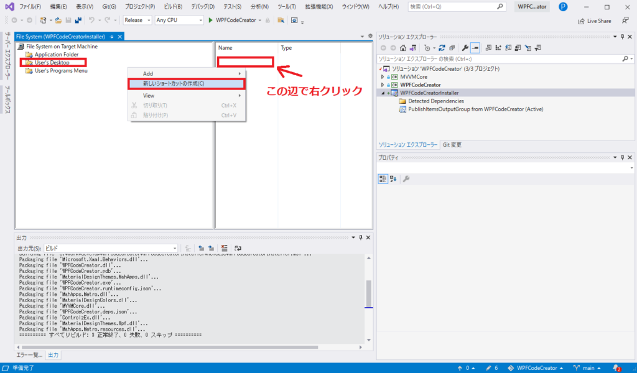Expand the MVVMCore project node
This screenshot has width=637, height=373.
383,76
